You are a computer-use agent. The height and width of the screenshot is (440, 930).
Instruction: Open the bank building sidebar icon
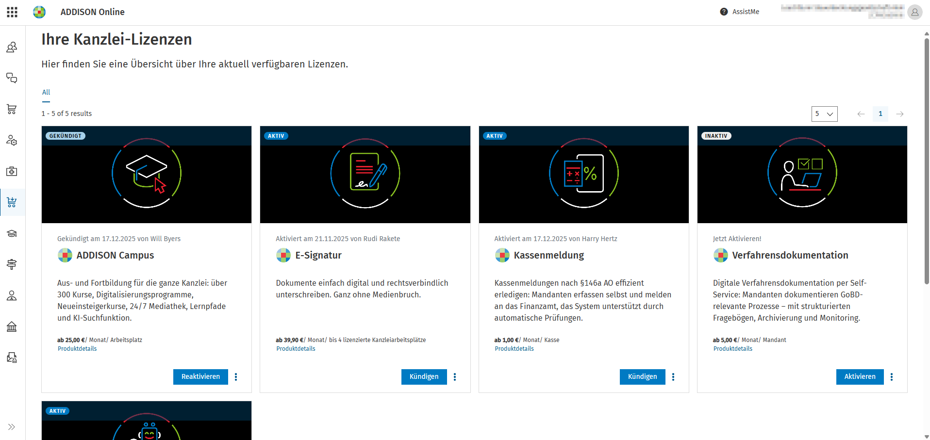pyautogui.click(x=12, y=326)
